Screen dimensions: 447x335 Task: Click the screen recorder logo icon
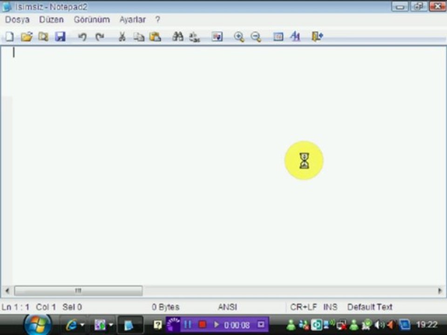pos(173,324)
